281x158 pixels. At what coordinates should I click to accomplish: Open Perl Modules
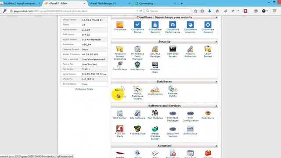point(155,115)
